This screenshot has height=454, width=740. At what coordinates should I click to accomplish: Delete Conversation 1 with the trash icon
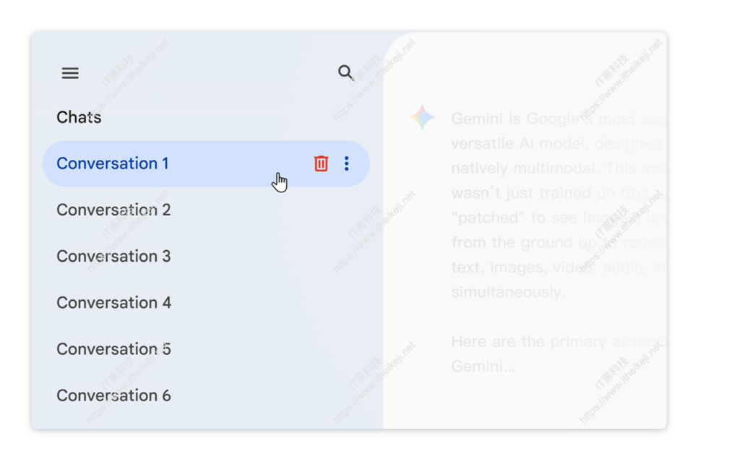click(321, 163)
